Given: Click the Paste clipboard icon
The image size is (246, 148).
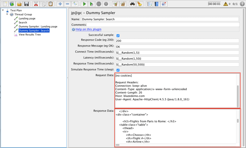Looking at the screenshot, I should [x=50, y=4].
